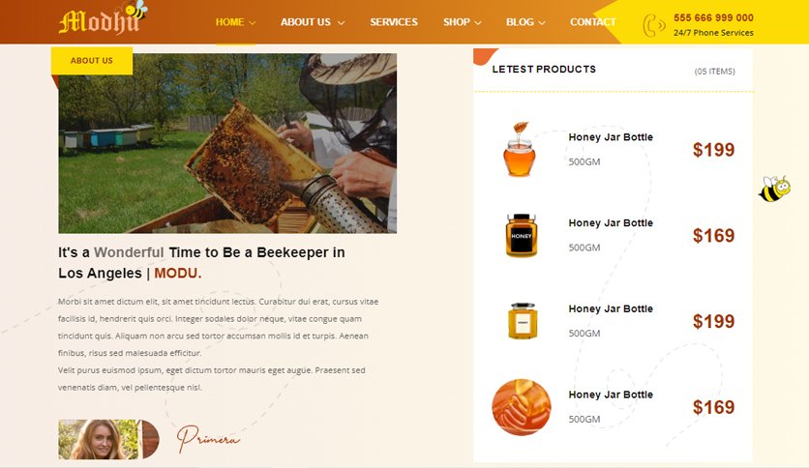Click the Primera signature graphic
809x468 pixels.
tap(208, 438)
